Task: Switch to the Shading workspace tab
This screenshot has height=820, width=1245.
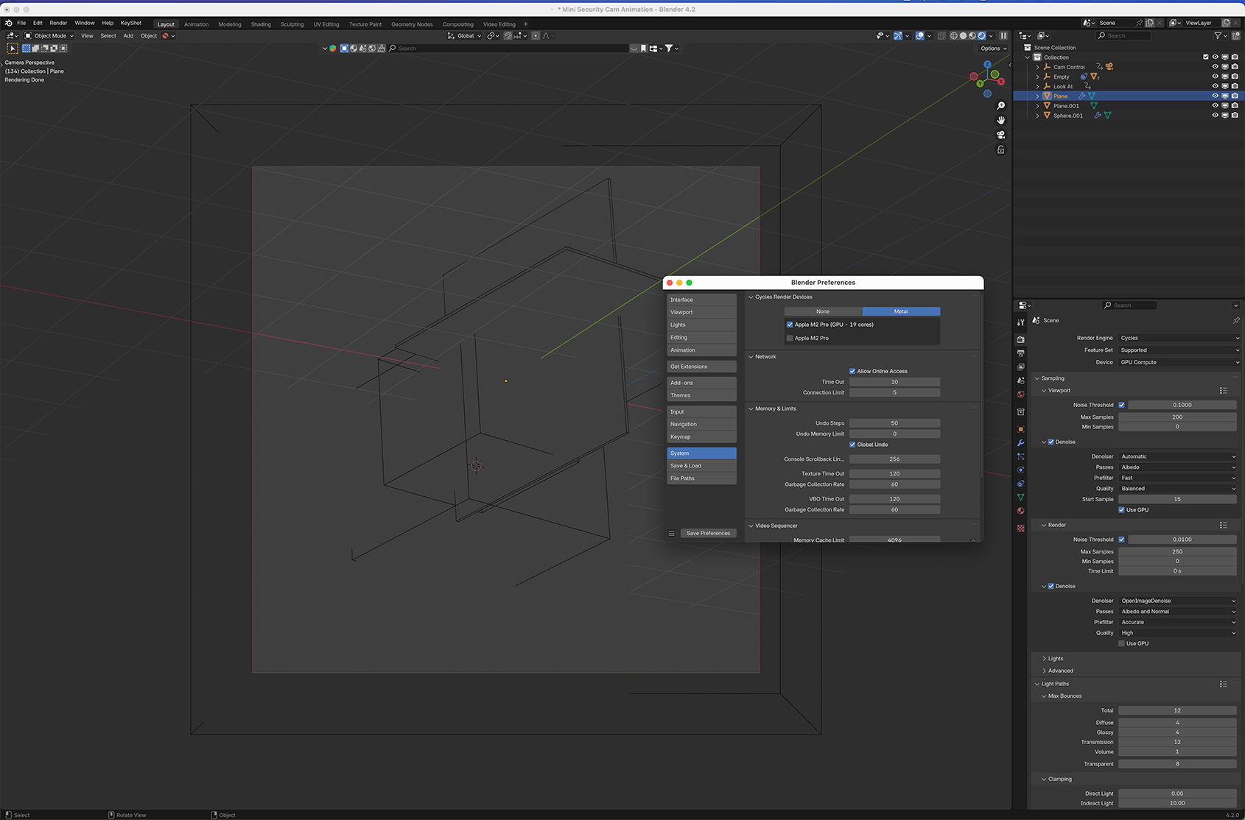Action: 261,24
